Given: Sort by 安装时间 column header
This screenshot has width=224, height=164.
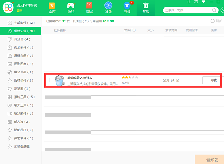Looking at the screenshot, I should (x=171, y=30).
